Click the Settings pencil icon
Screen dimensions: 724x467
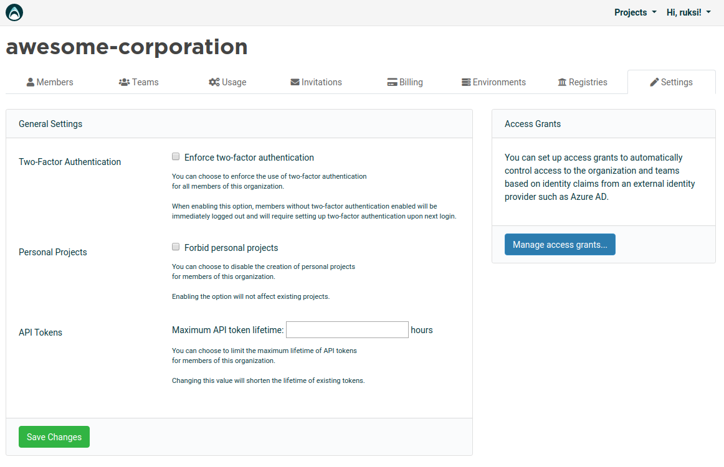[x=654, y=82]
